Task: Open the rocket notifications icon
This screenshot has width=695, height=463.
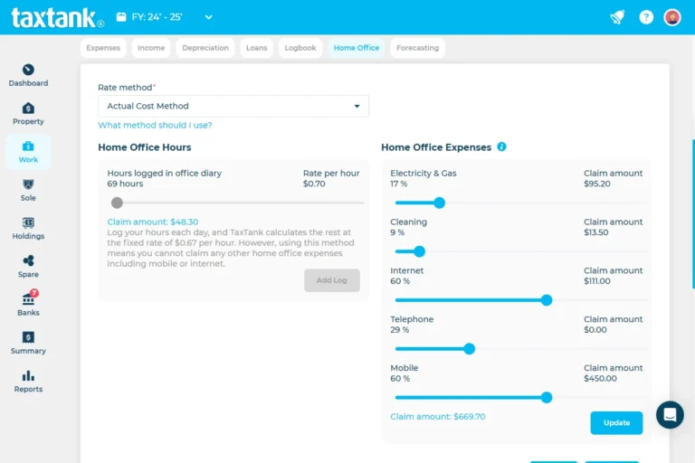Action: coord(617,17)
